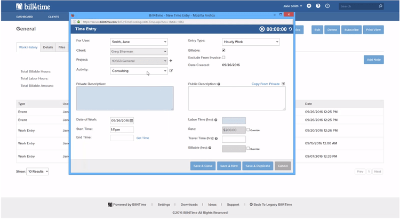Reset the time entry timer
This screenshot has height=219, width=400.
291,29
